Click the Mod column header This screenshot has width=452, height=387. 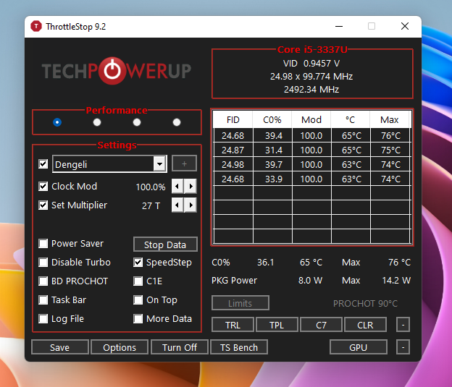[311, 120]
